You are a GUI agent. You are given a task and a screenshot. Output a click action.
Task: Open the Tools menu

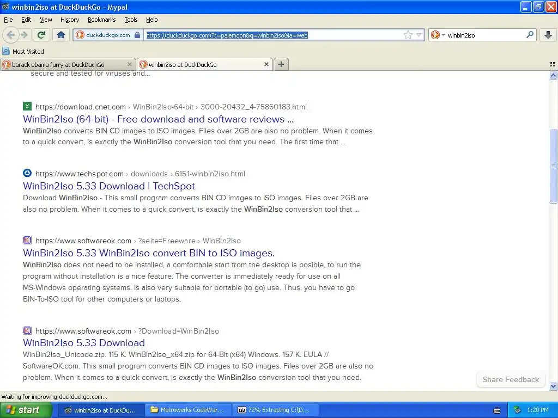[131, 20]
